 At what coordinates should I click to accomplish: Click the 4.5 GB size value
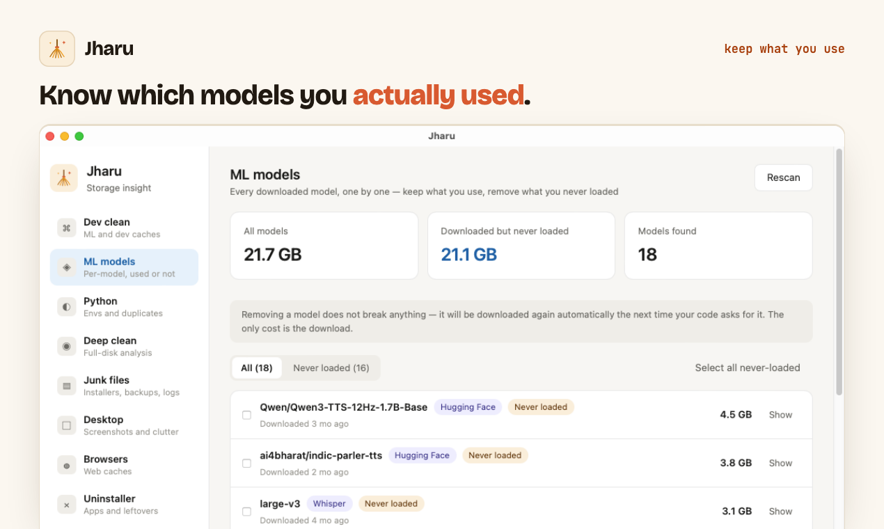click(736, 415)
